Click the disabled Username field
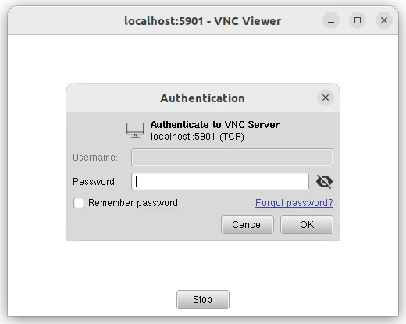Screen dimensions: 406x324 pos(232,157)
